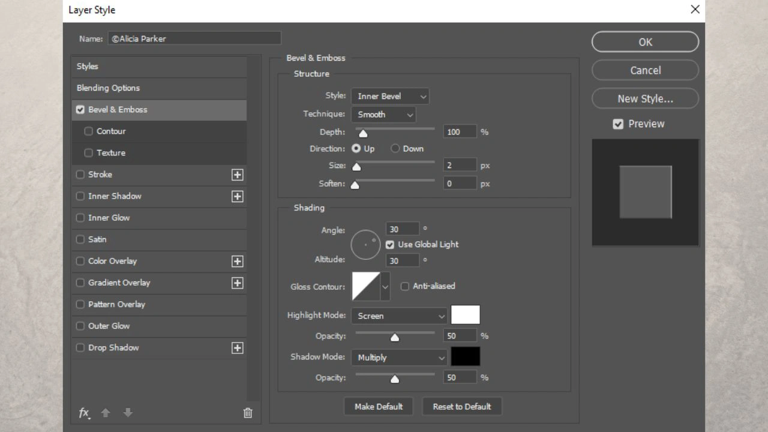Viewport: 768px width, 432px height.
Task: Click the Altitude value field
Action: (402, 260)
